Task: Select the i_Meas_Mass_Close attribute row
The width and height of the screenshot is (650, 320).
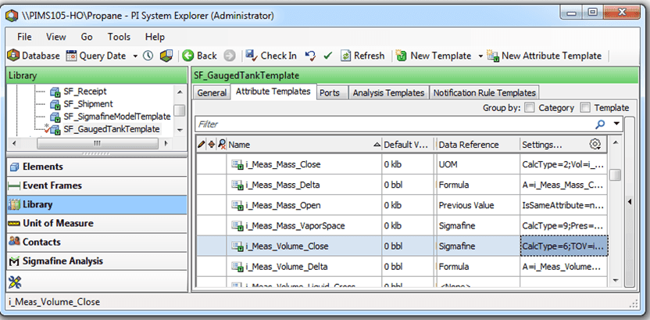Action: pyautogui.click(x=402, y=165)
